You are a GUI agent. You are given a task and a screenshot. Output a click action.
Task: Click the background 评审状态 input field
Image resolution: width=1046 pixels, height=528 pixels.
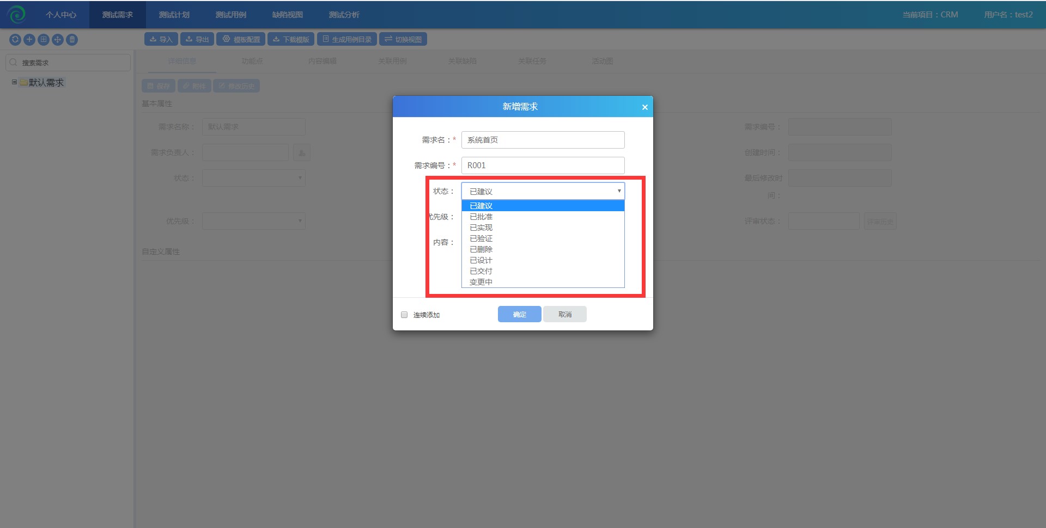824,221
